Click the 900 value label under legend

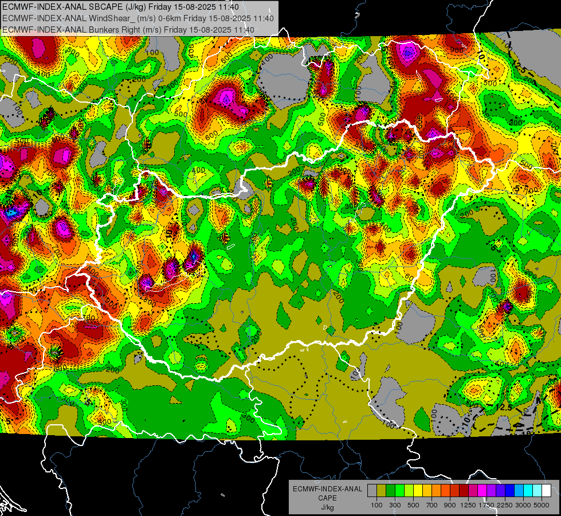click(450, 505)
